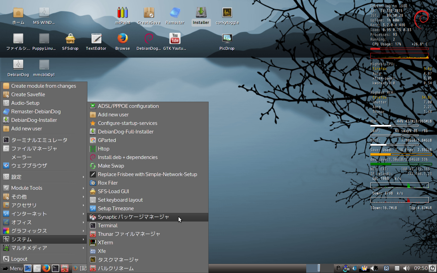Select the システム menu category
Screen dimensions: 437x273
(x=44, y=239)
